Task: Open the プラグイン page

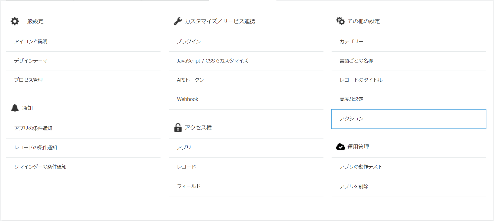Action: point(246,42)
